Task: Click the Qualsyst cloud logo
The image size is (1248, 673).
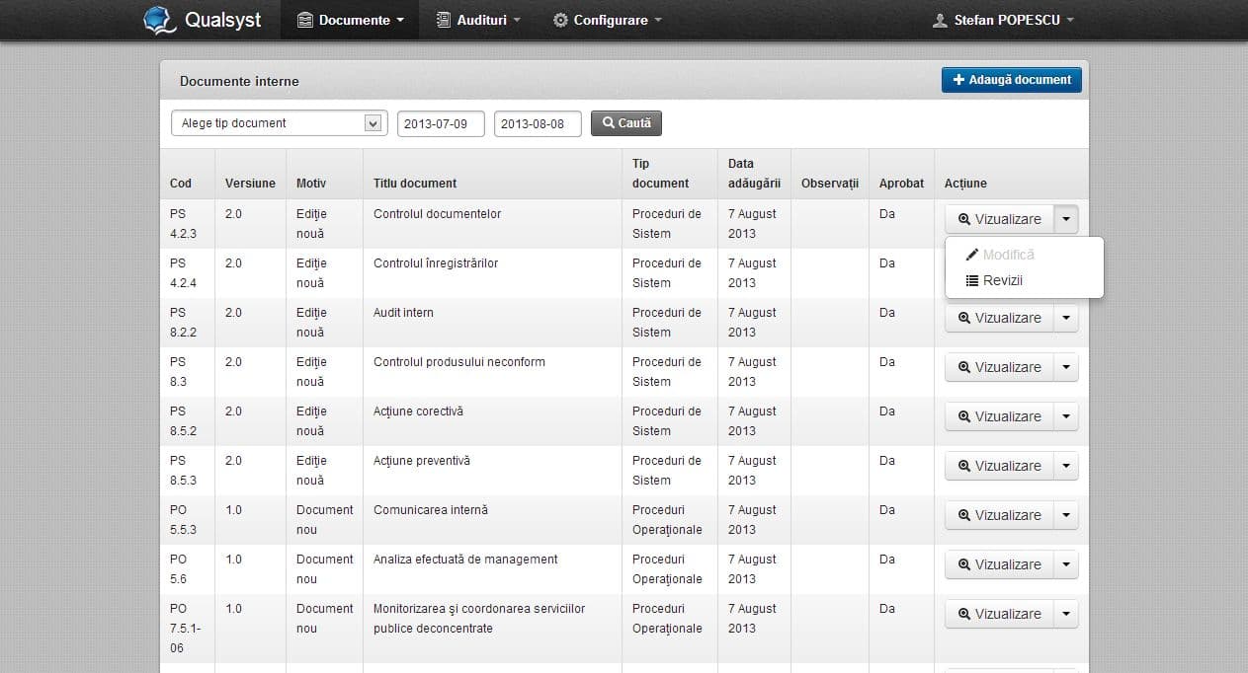Action: click(158, 20)
